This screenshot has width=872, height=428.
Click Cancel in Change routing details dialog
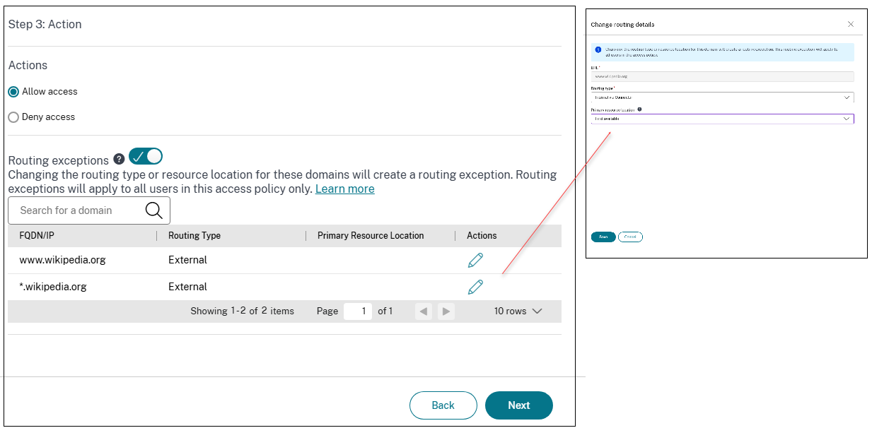[630, 237]
